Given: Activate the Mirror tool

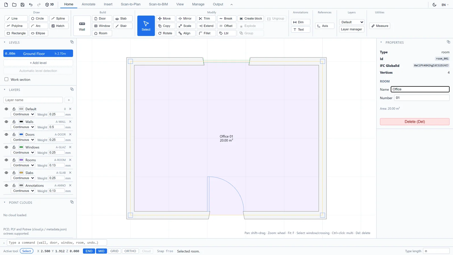Looking at the screenshot, I should [x=186, y=18].
